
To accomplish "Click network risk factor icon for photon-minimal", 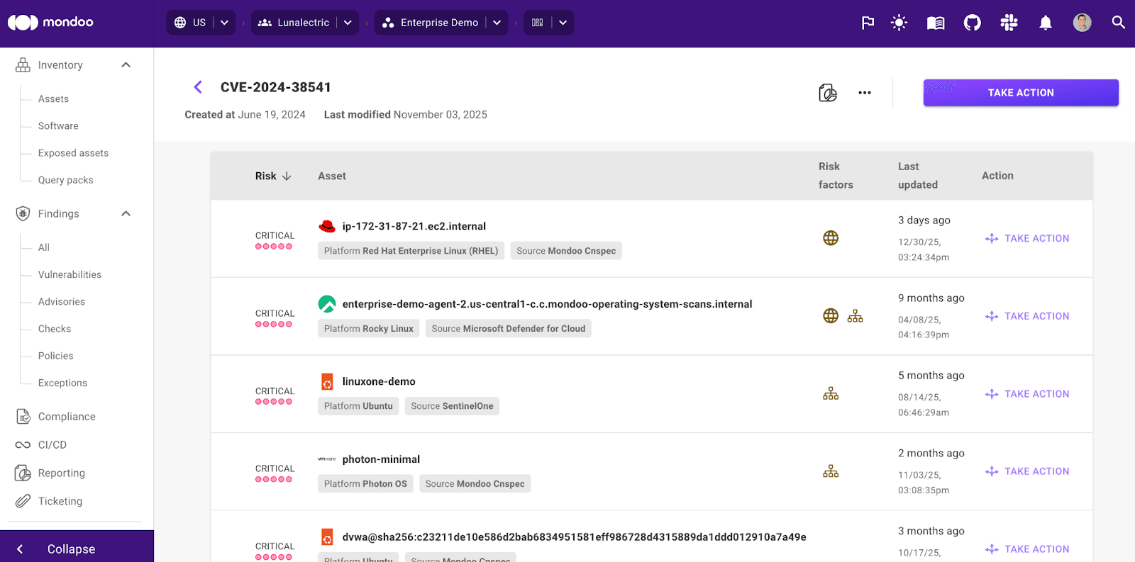I will [831, 471].
